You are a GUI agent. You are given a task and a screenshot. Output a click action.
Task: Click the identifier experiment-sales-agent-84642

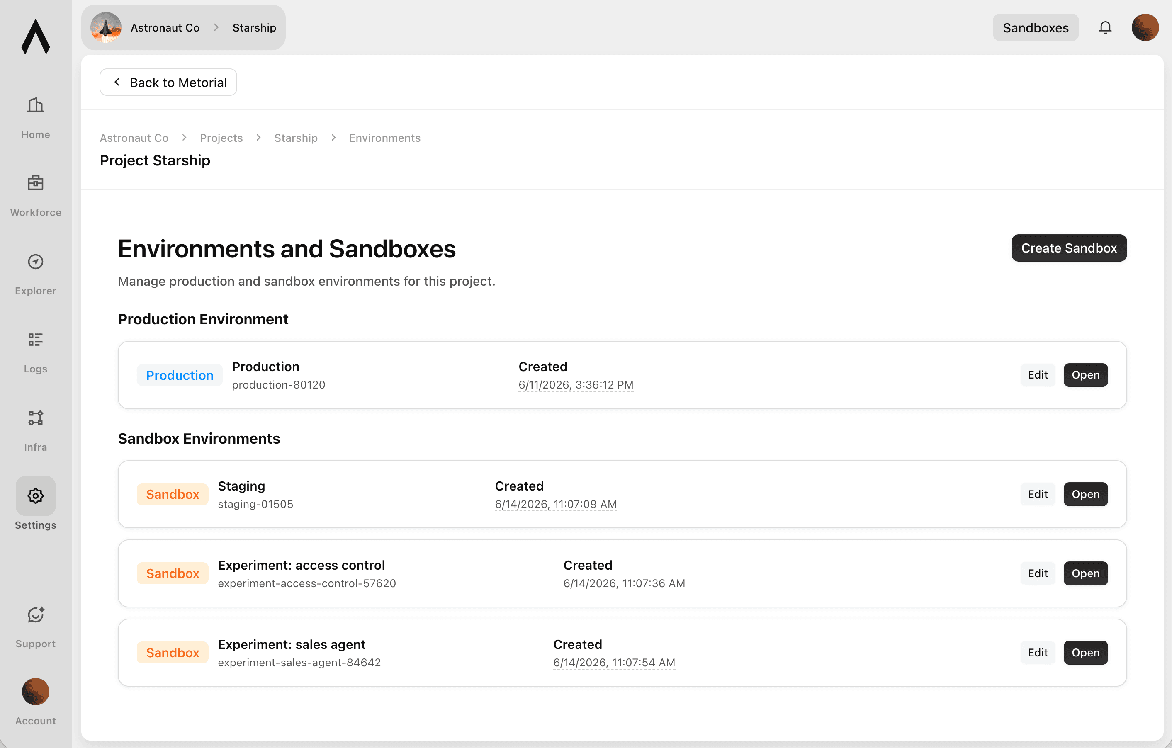tap(299, 662)
